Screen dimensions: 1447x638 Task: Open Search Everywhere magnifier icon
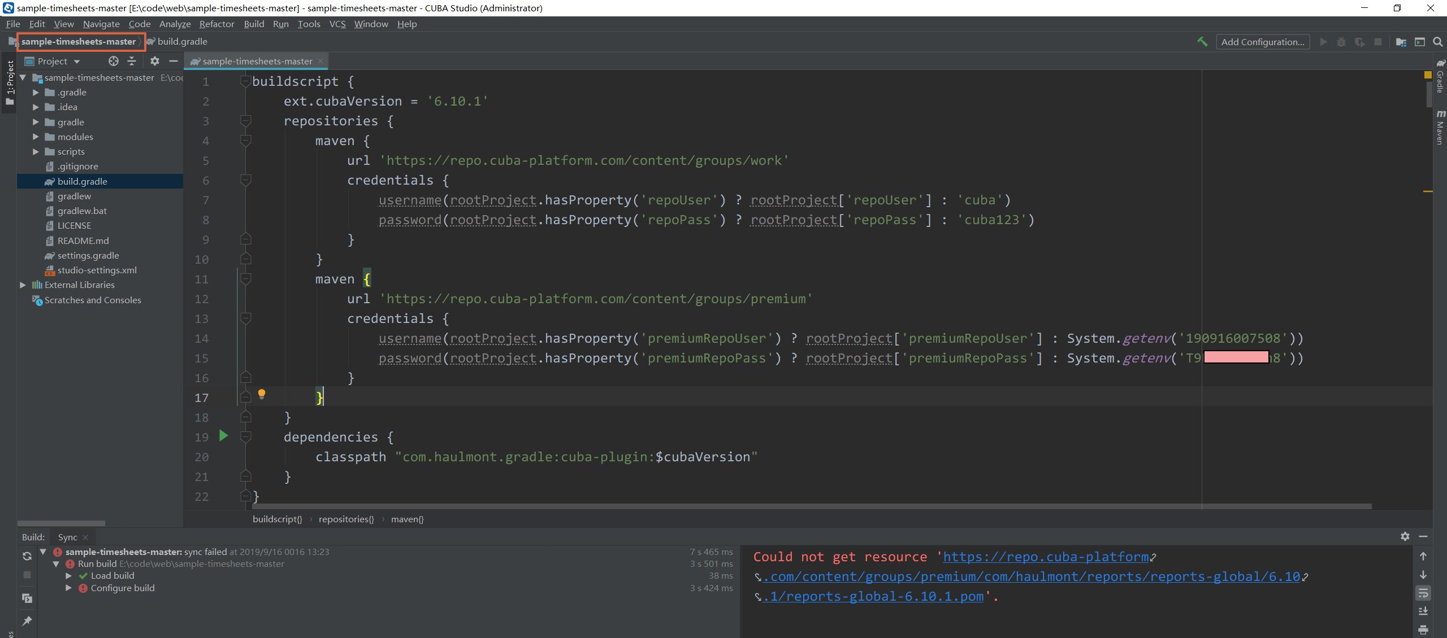[1438, 42]
